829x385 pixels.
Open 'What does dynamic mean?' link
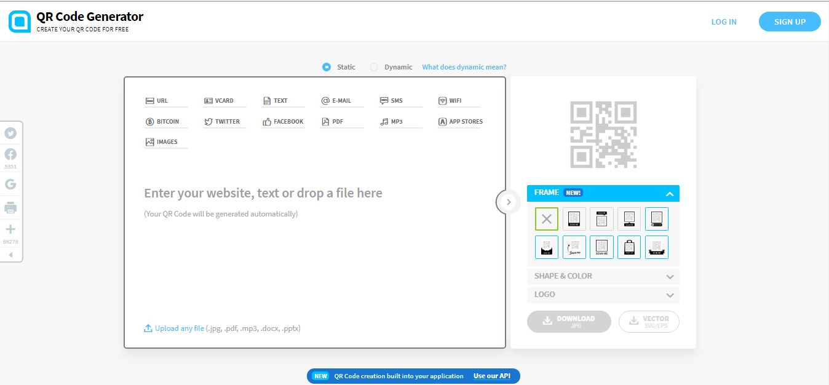coord(464,67)
